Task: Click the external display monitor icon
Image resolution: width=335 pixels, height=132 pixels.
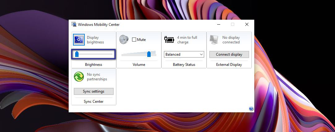Action: pyautogui.click(x=214, y=40)
